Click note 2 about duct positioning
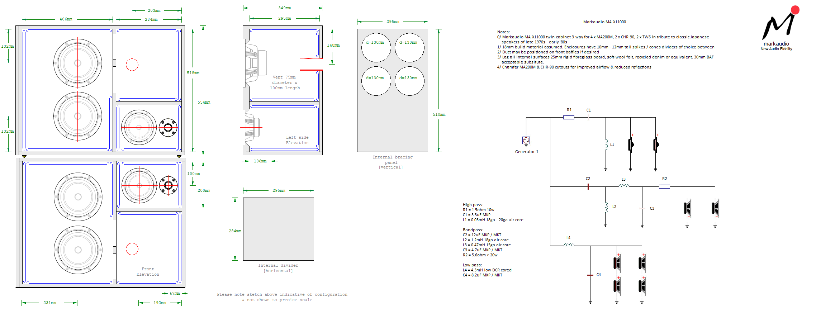The height and width of the screenshot is (332, 816). pos(548,52)
